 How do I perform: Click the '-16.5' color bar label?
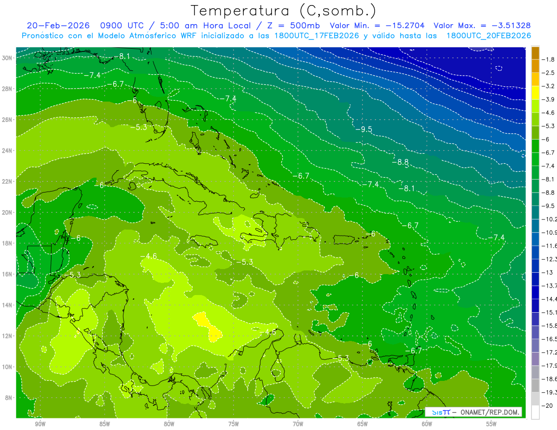tap(549, 339)
